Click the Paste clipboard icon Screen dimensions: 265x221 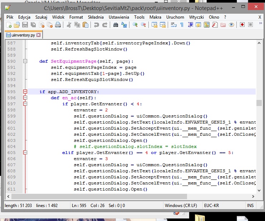(85, 25)
